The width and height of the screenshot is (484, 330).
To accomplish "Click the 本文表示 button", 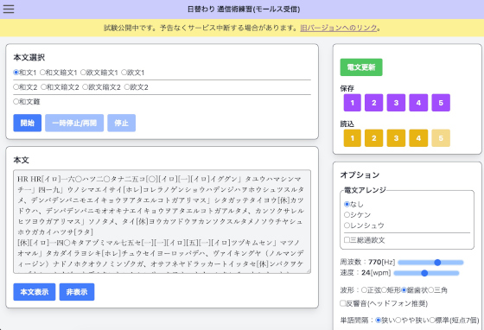I will pos(35,292).
